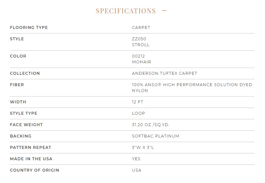The width and height of the screenshot is (265, 183).
Task: Click the YES value for Made in USA
Action: pyautogui.click(x=136, y=159)
